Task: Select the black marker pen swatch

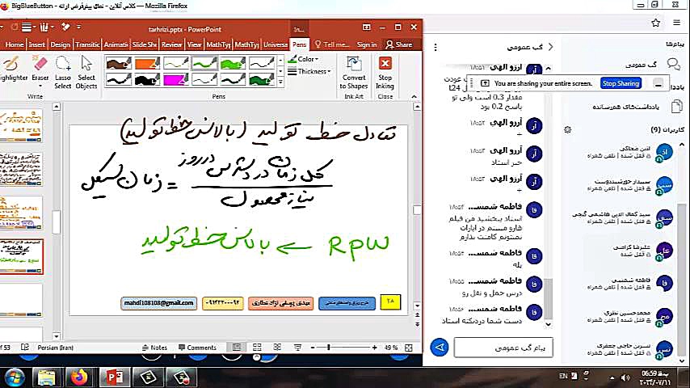Action: (147, 80)
